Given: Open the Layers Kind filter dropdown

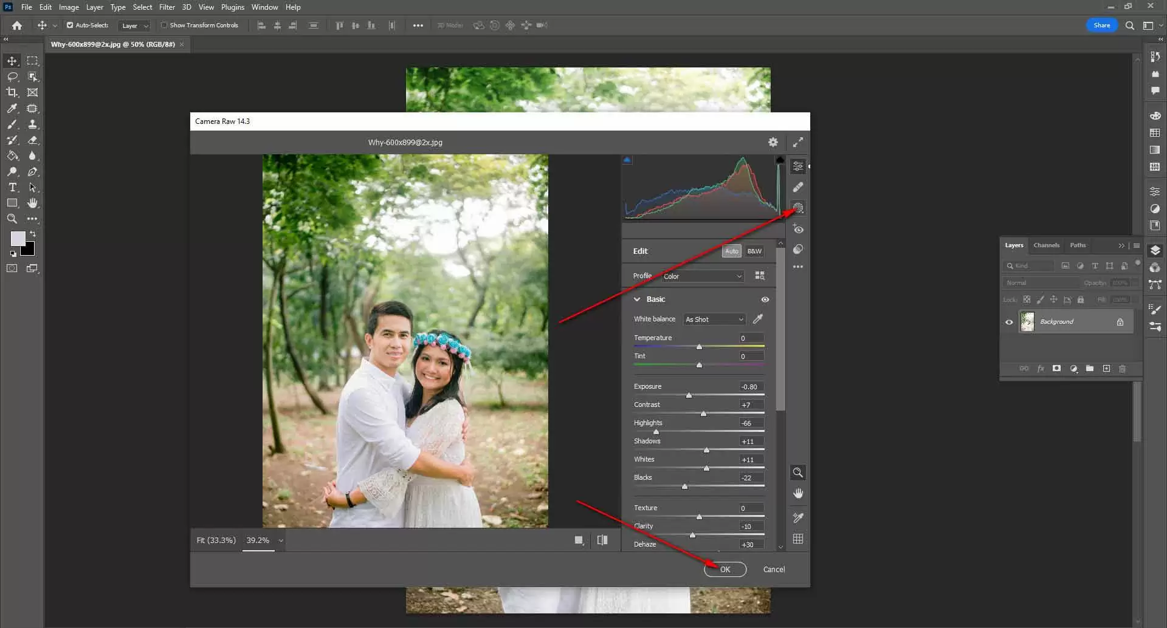Looking at the screenshot, I should coord(1030,266).
